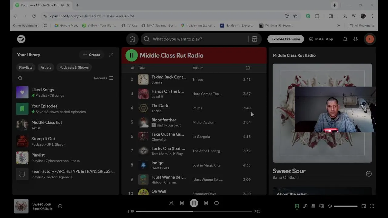Click now-playing album thumbnail in player bar
Image resolution: width=388 pixels, height=218 pixels.
[21, 206]
